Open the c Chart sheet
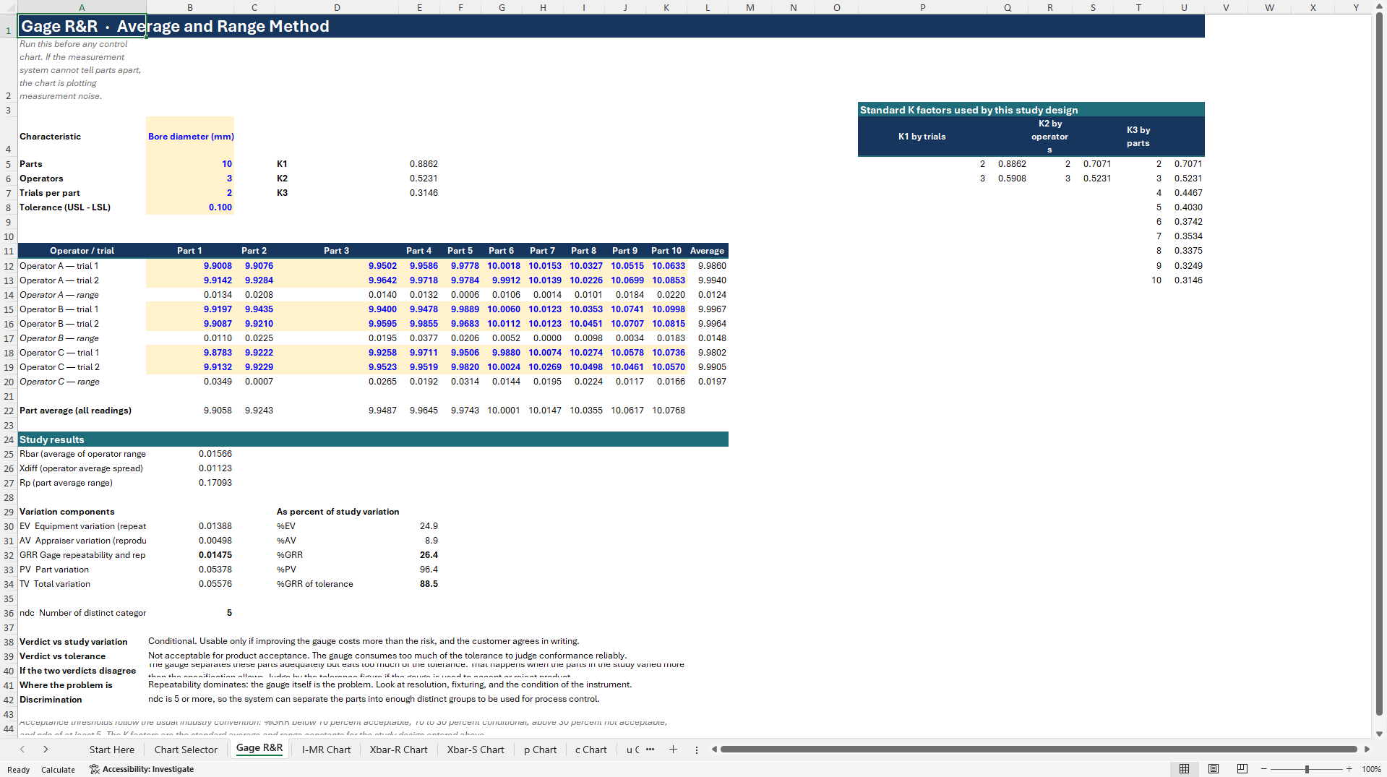The height and width of the screenshot is (777, 1387). point(591,750)
